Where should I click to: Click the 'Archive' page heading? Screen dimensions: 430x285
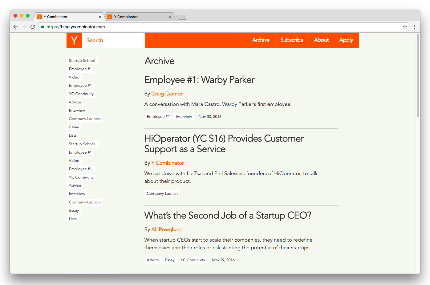tap(160, 61)
